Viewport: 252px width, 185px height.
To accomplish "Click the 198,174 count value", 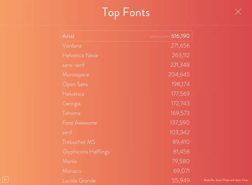I will [181, 84].
